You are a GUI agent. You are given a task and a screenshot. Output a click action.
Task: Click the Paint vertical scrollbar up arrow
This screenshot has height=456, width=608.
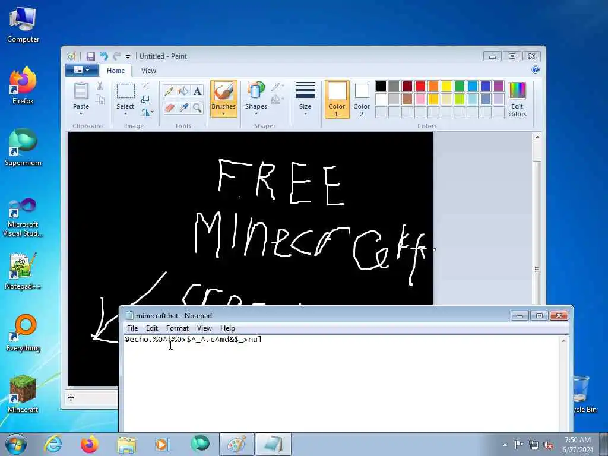537,137
